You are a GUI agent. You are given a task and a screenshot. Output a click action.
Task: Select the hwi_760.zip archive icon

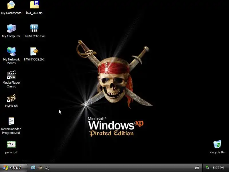tap(34, 5)
